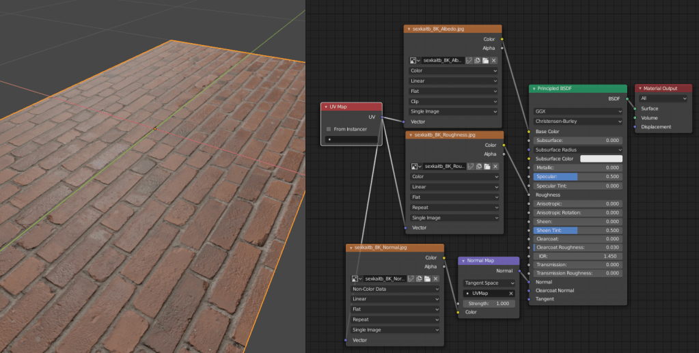Open the Tangent Space dropdown
The image size is (699, 353).
tap(489, 283)
